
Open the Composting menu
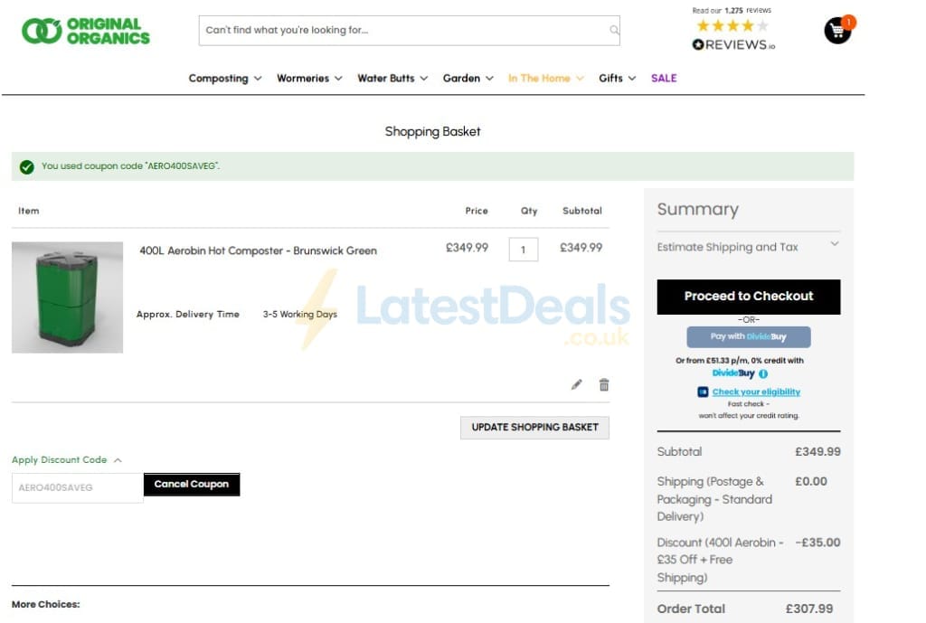pos(219,79)
